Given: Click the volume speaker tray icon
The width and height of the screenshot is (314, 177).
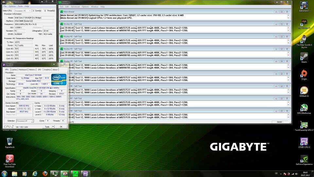Looking at the screenshot, I should 297,174.
